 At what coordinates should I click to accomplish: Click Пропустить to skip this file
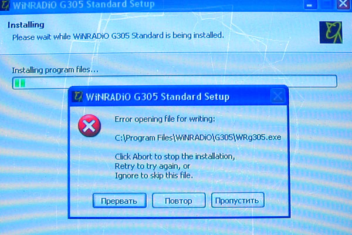pyautogui.click(x=238, y=200)
